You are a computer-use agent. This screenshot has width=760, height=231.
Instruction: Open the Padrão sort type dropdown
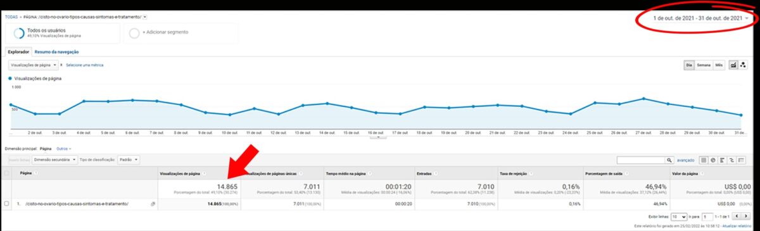pyautogui.click(x=128, y=159)
